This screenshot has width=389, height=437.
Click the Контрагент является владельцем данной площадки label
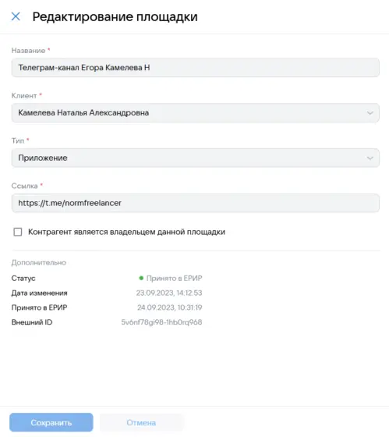127,232
